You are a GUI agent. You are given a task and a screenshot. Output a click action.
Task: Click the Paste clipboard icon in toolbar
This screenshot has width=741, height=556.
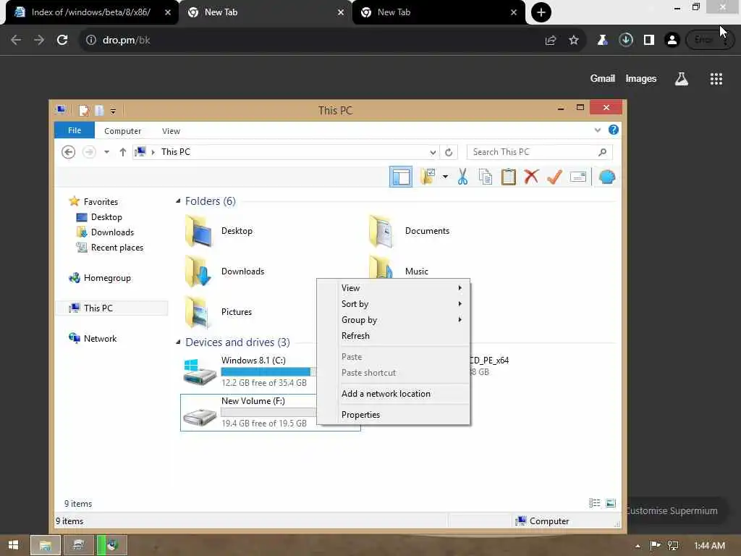[509, 177]
